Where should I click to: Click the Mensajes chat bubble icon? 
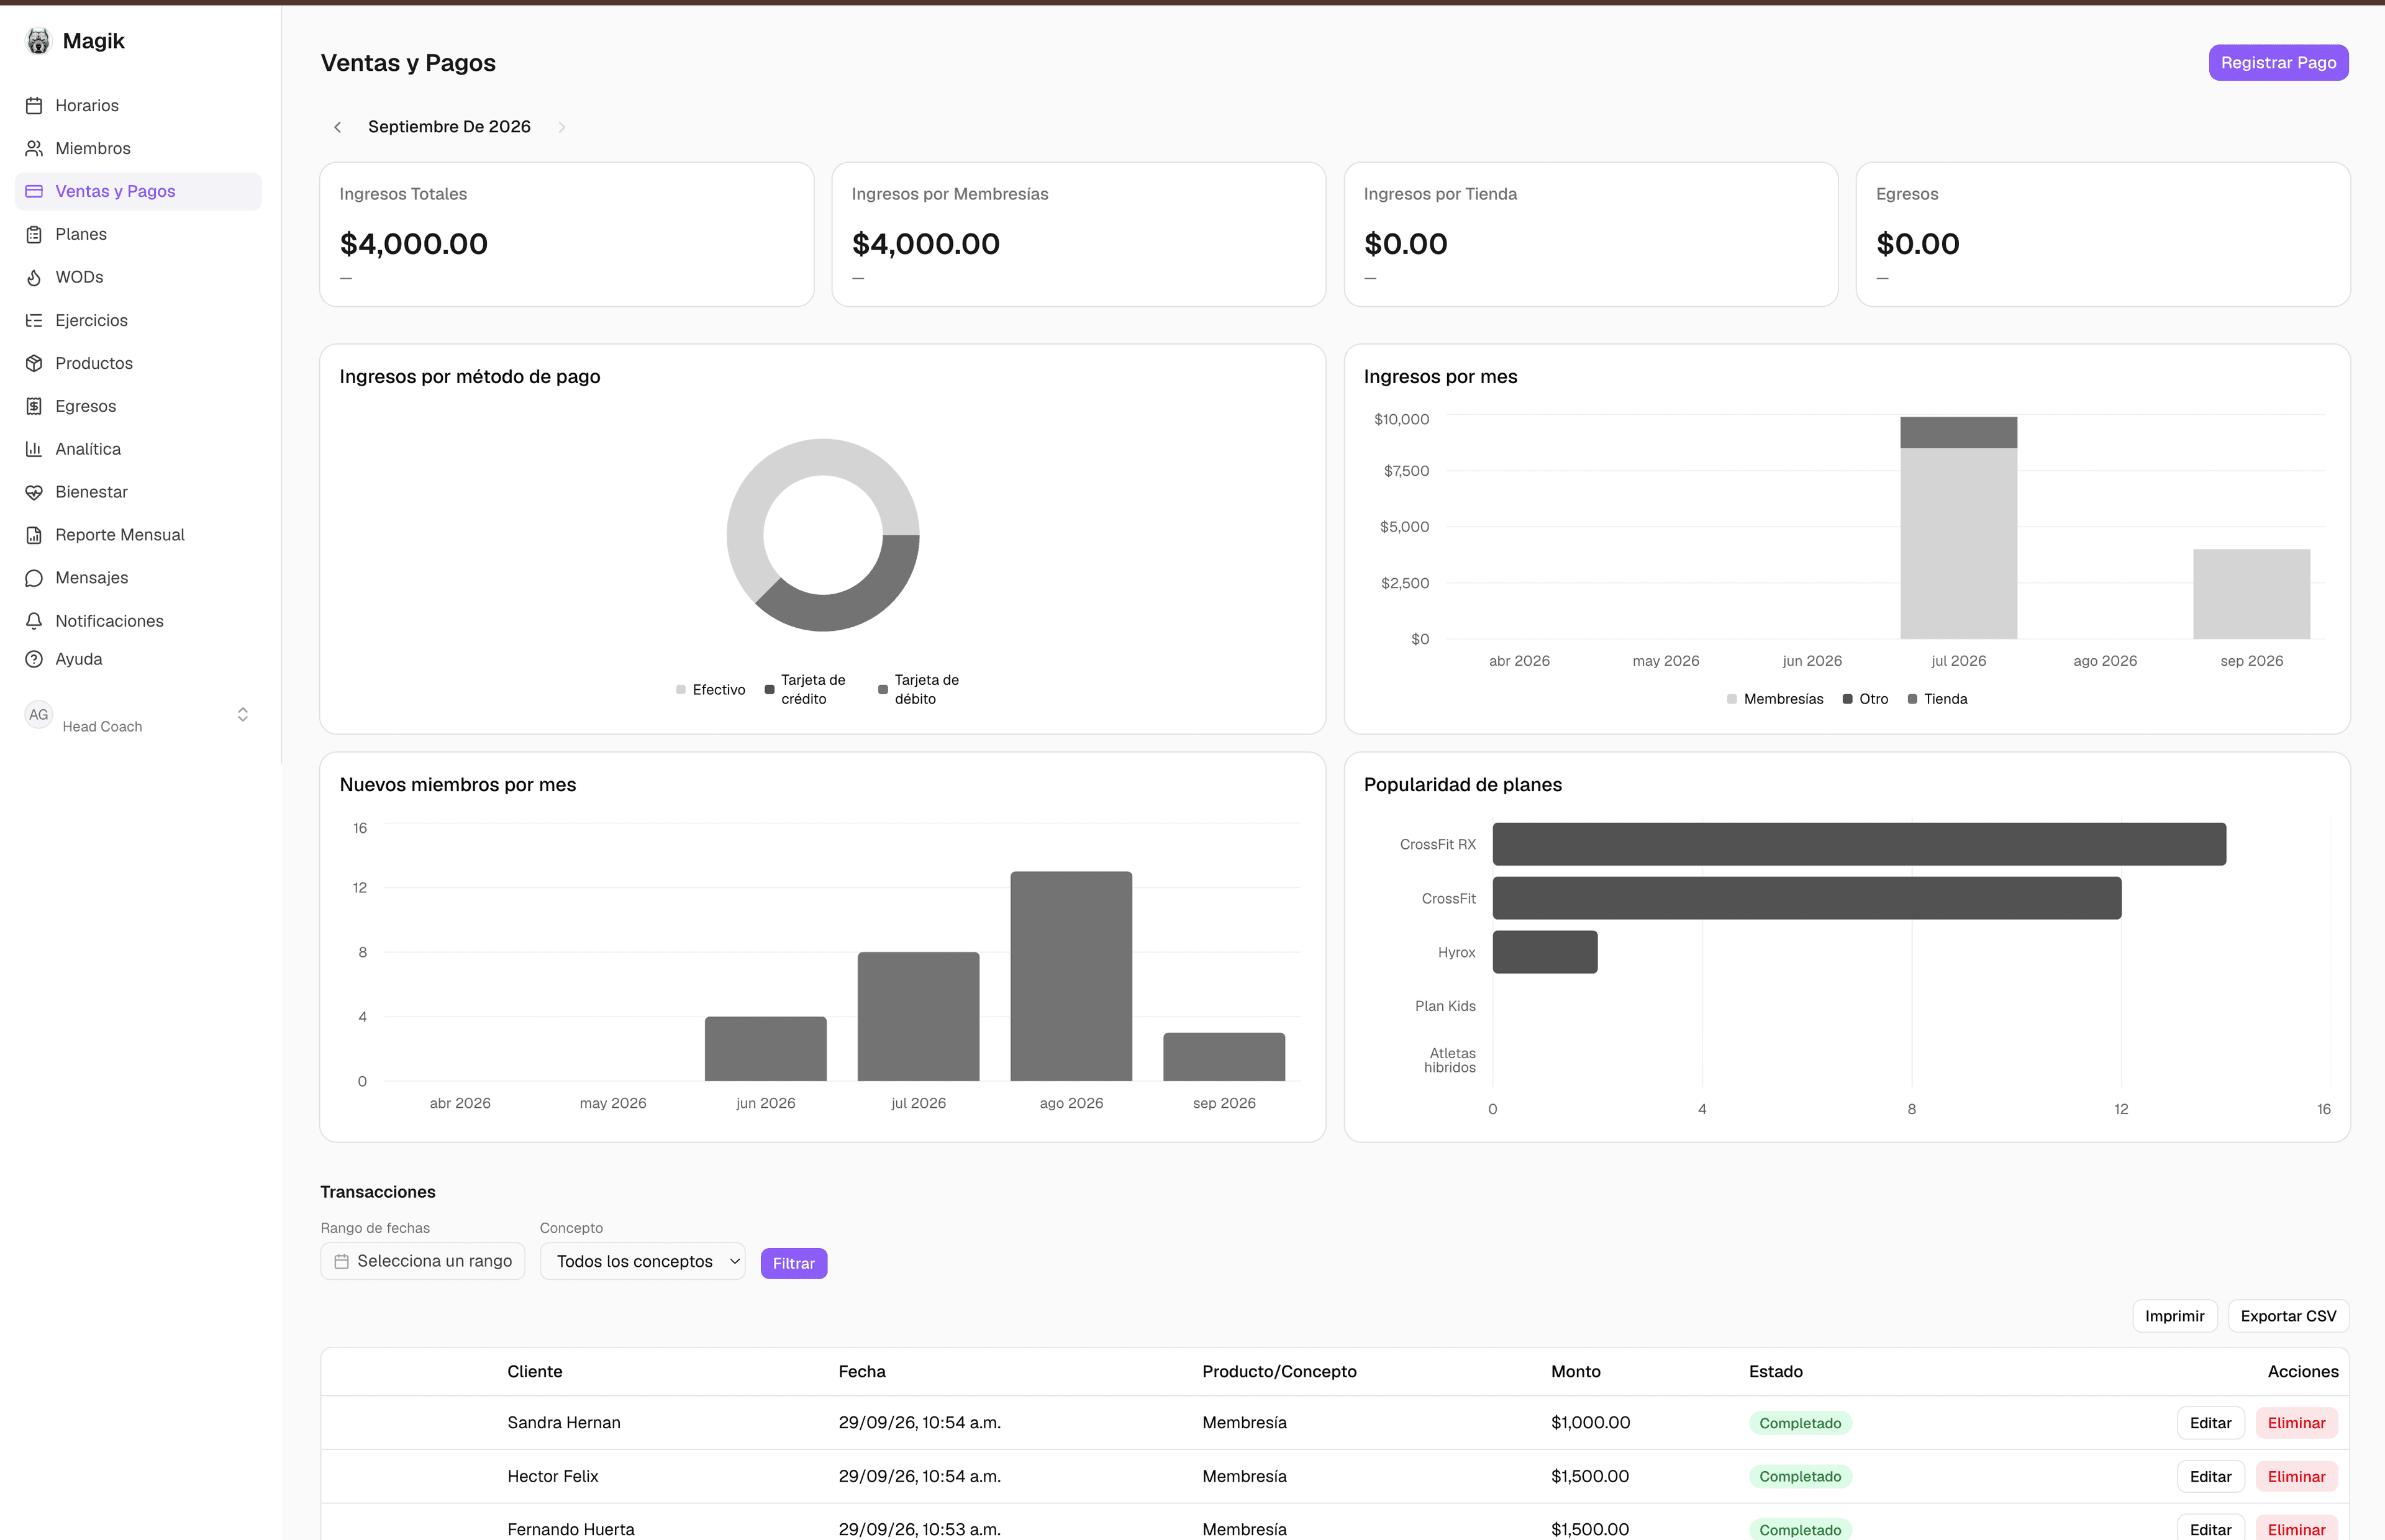click(x=34, y=578)
